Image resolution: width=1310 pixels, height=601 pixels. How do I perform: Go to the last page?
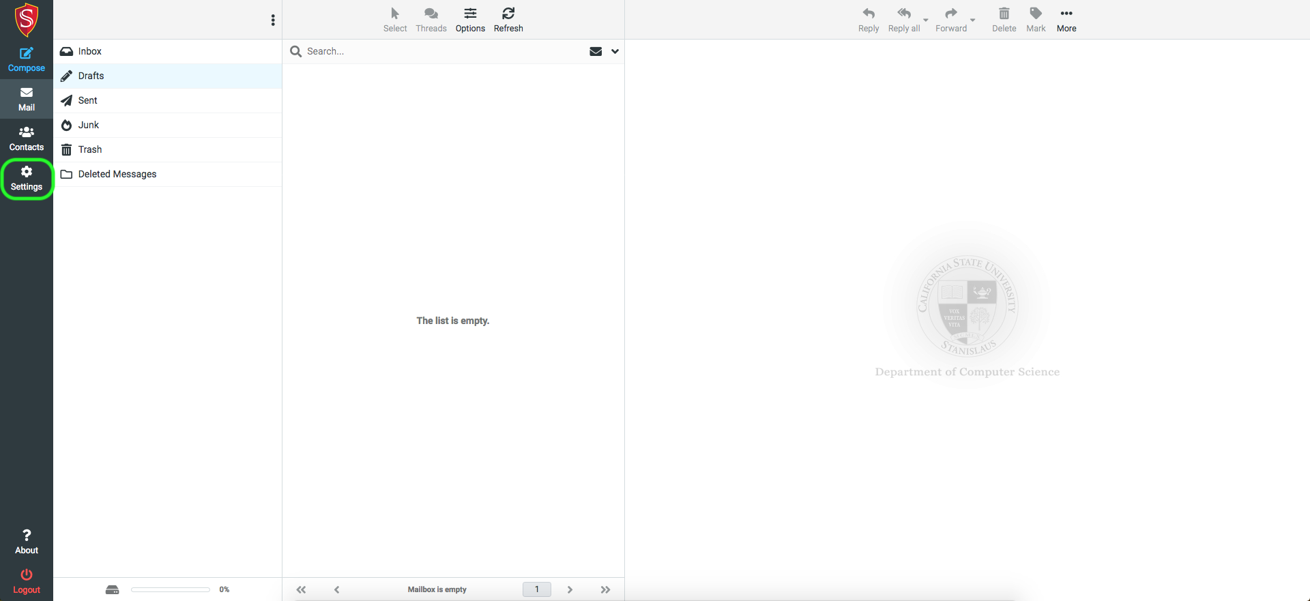pos(605,589)
